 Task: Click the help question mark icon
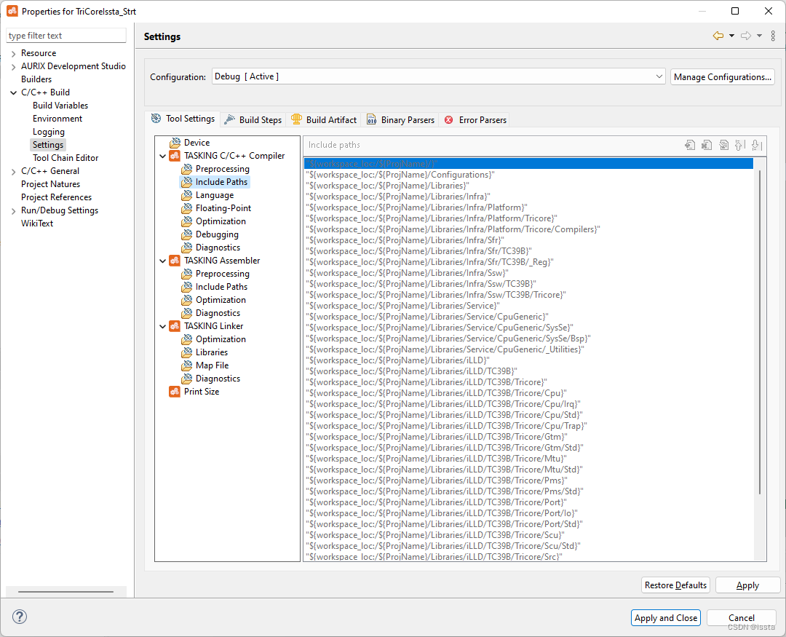click(x=19, y=617)
